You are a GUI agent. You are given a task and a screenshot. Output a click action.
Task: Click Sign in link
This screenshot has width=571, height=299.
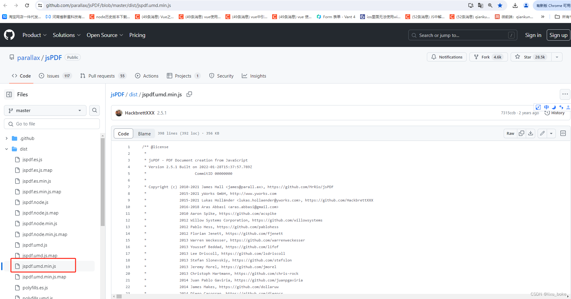[x=533, y=35]
